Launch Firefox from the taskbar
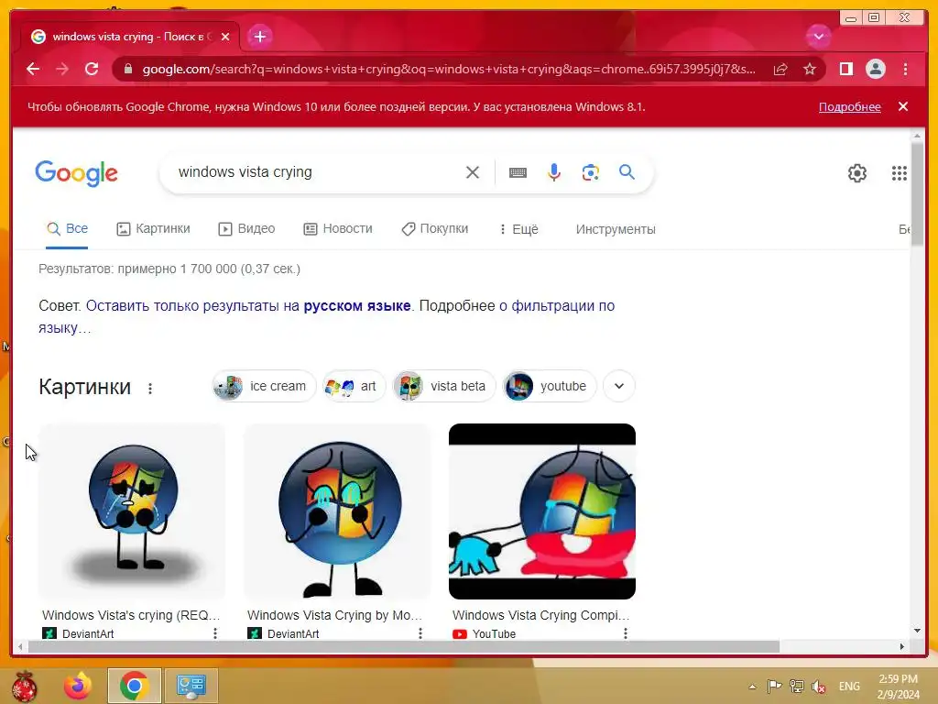 click(79, 686)
